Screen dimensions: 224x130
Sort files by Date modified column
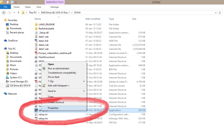click(x=93, y=19)
